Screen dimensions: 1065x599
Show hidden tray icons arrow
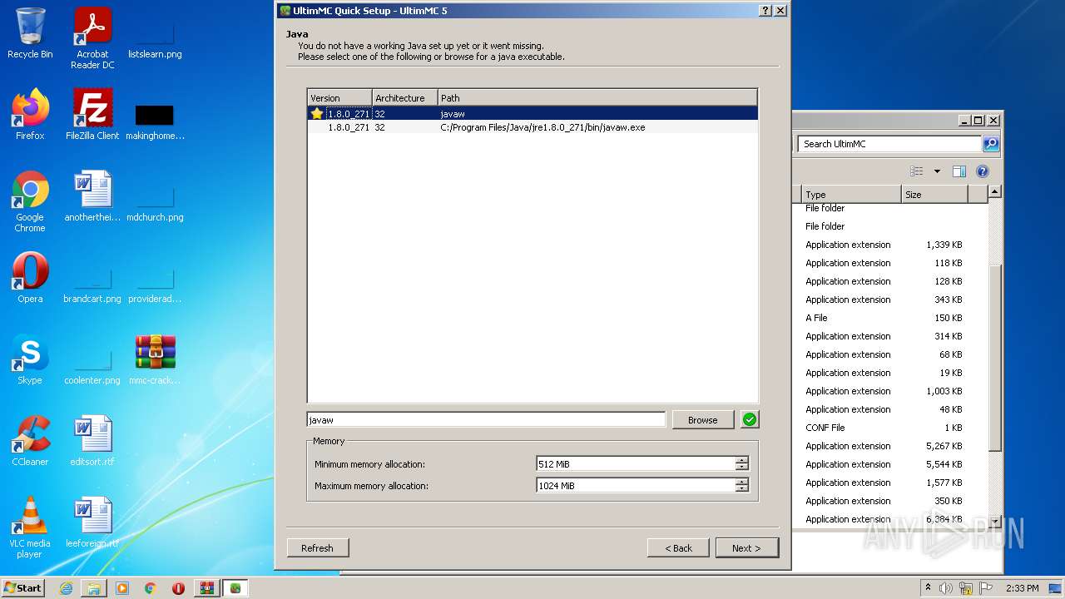click(x=928, y=588)
